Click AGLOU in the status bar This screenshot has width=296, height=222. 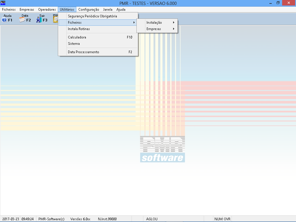click(152, 219)
